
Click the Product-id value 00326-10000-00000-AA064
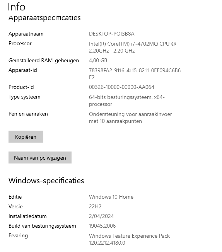tap(121, 87)
